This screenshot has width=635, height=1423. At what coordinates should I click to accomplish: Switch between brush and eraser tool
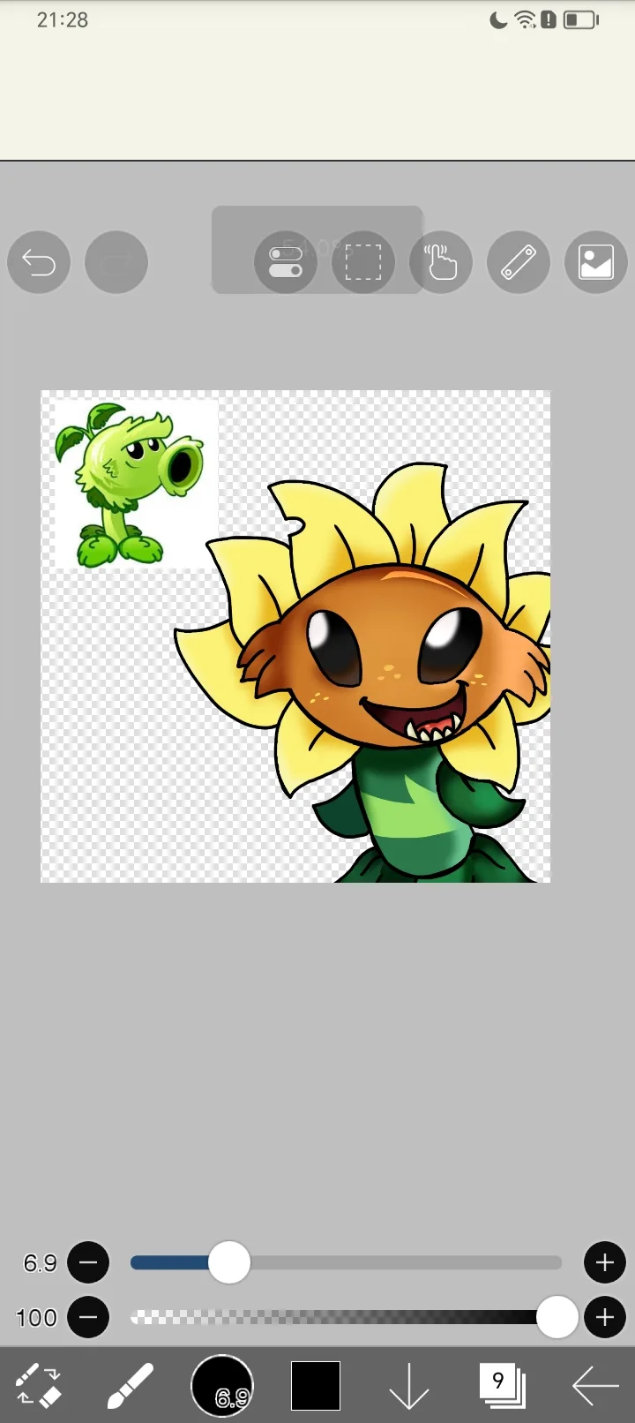point(39,1385)
